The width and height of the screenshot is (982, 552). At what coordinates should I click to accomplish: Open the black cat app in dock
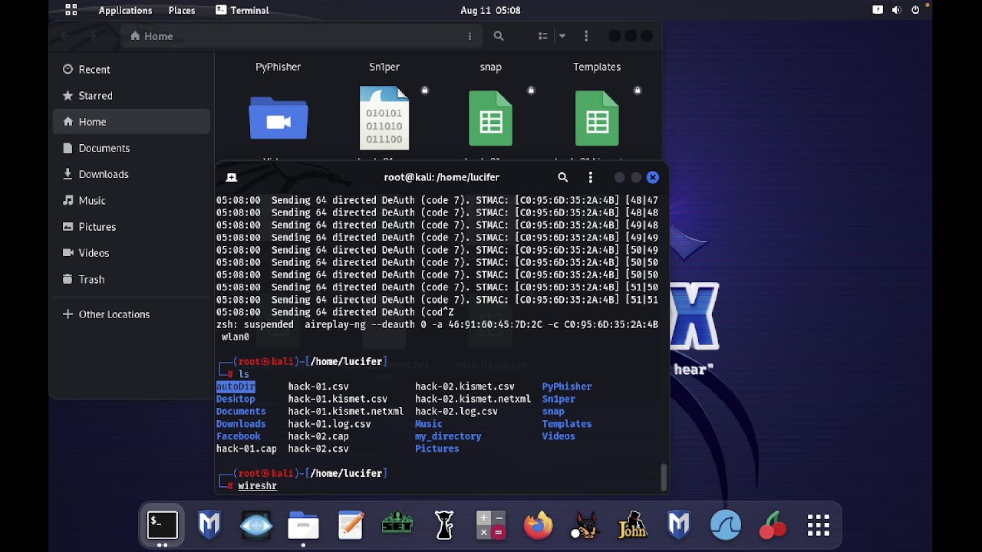click(x=444, y=525)
